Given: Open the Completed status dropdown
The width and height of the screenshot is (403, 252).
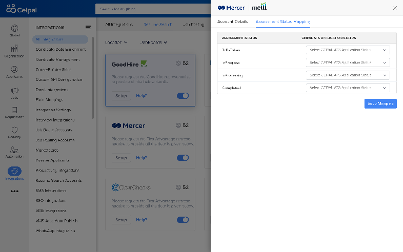Looking at the screenshot, I should (x=348, y=88).
